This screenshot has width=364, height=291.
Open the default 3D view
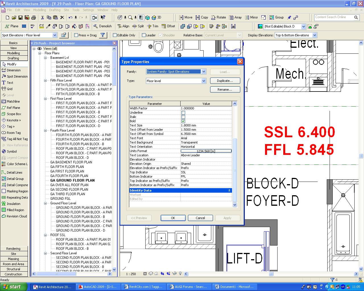click(156, 17)
